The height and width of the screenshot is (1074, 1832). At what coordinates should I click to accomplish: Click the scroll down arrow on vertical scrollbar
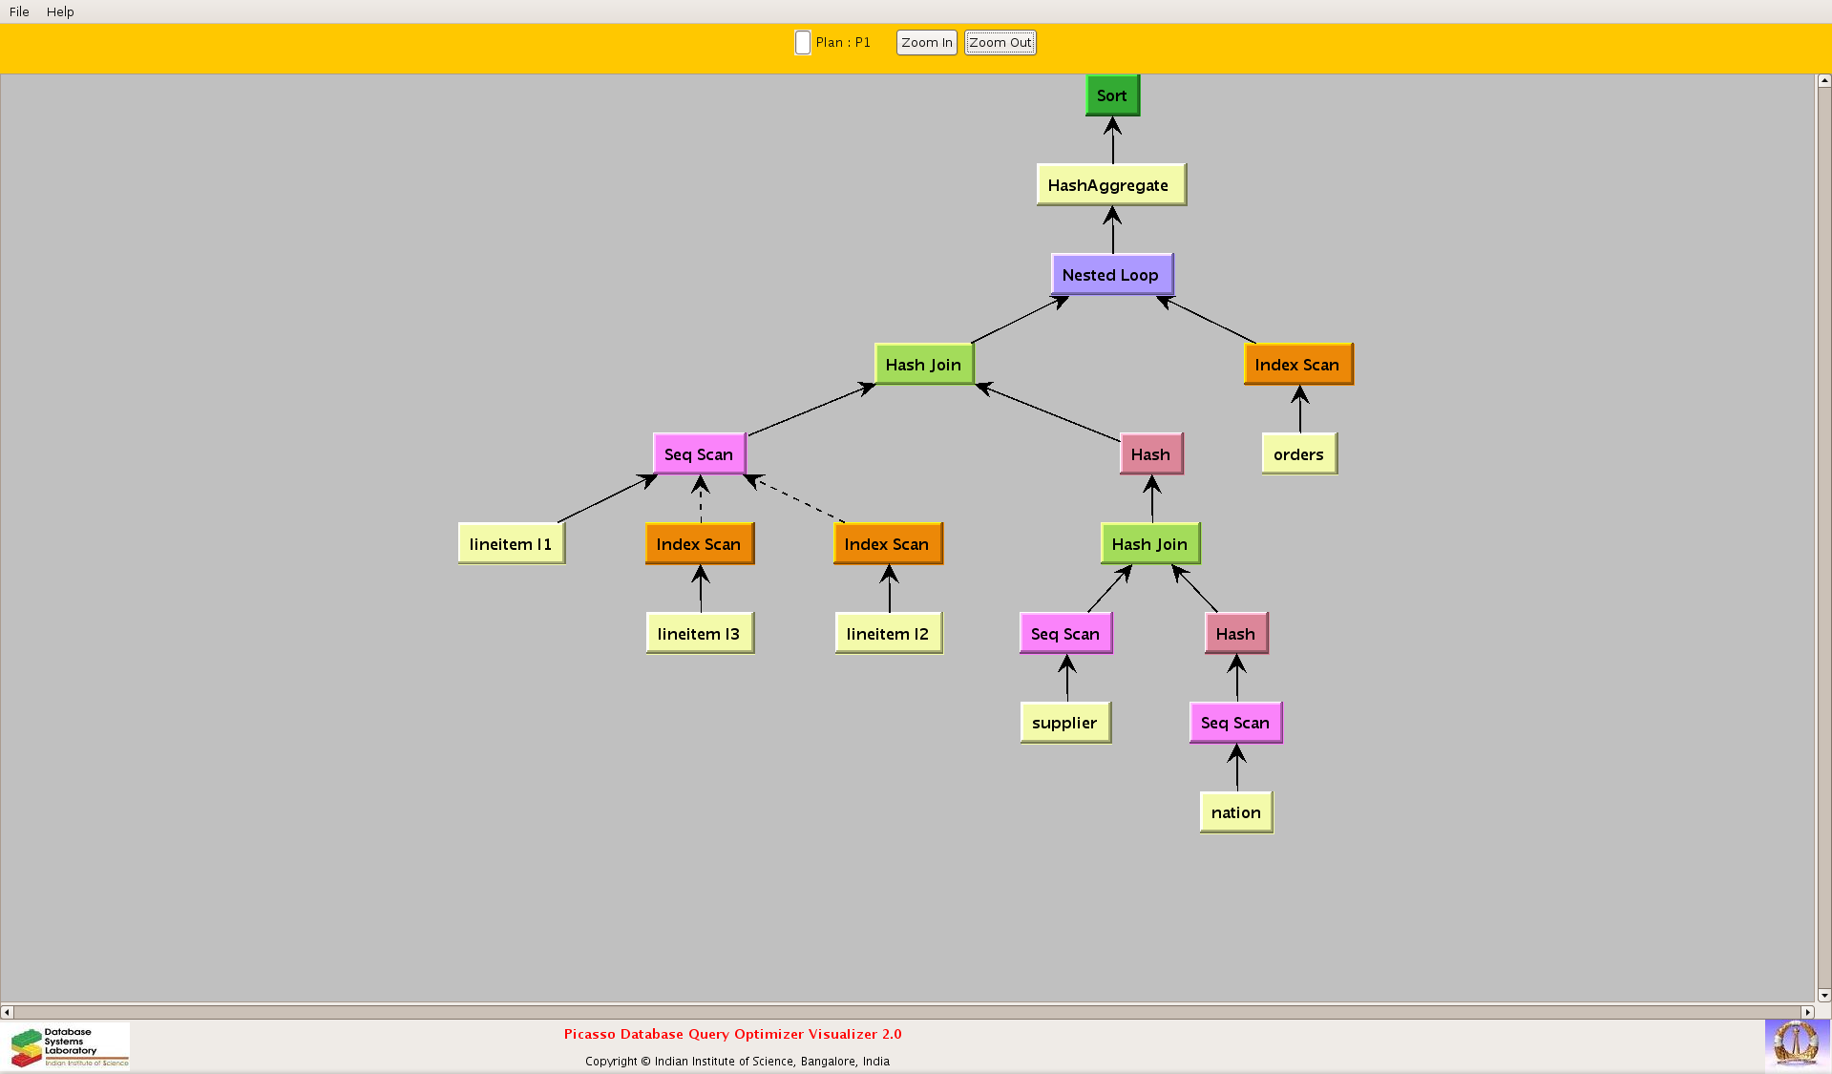tap(1823, 995)
